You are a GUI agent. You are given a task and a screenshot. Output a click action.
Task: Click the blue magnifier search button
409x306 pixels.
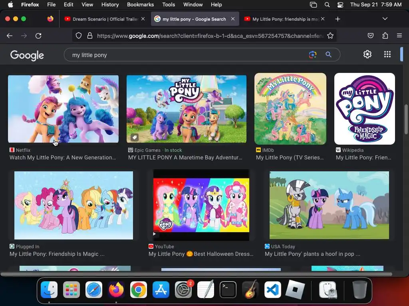(328, 55)
